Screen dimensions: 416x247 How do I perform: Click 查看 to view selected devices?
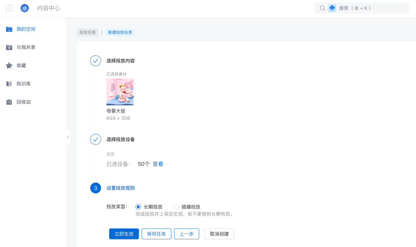pyautogui.click(x=158, y=164)
